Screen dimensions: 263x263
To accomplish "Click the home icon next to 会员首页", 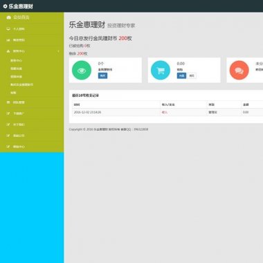I will click(x=9, y=17).
